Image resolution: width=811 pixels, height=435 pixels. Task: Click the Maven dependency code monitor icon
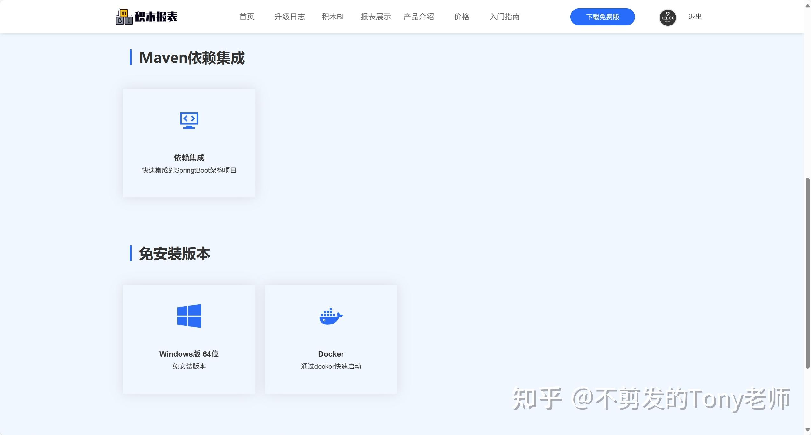[189, 120]
